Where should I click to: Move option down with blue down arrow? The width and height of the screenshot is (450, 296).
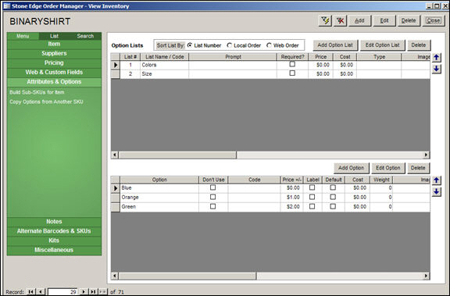pos(436,191)
